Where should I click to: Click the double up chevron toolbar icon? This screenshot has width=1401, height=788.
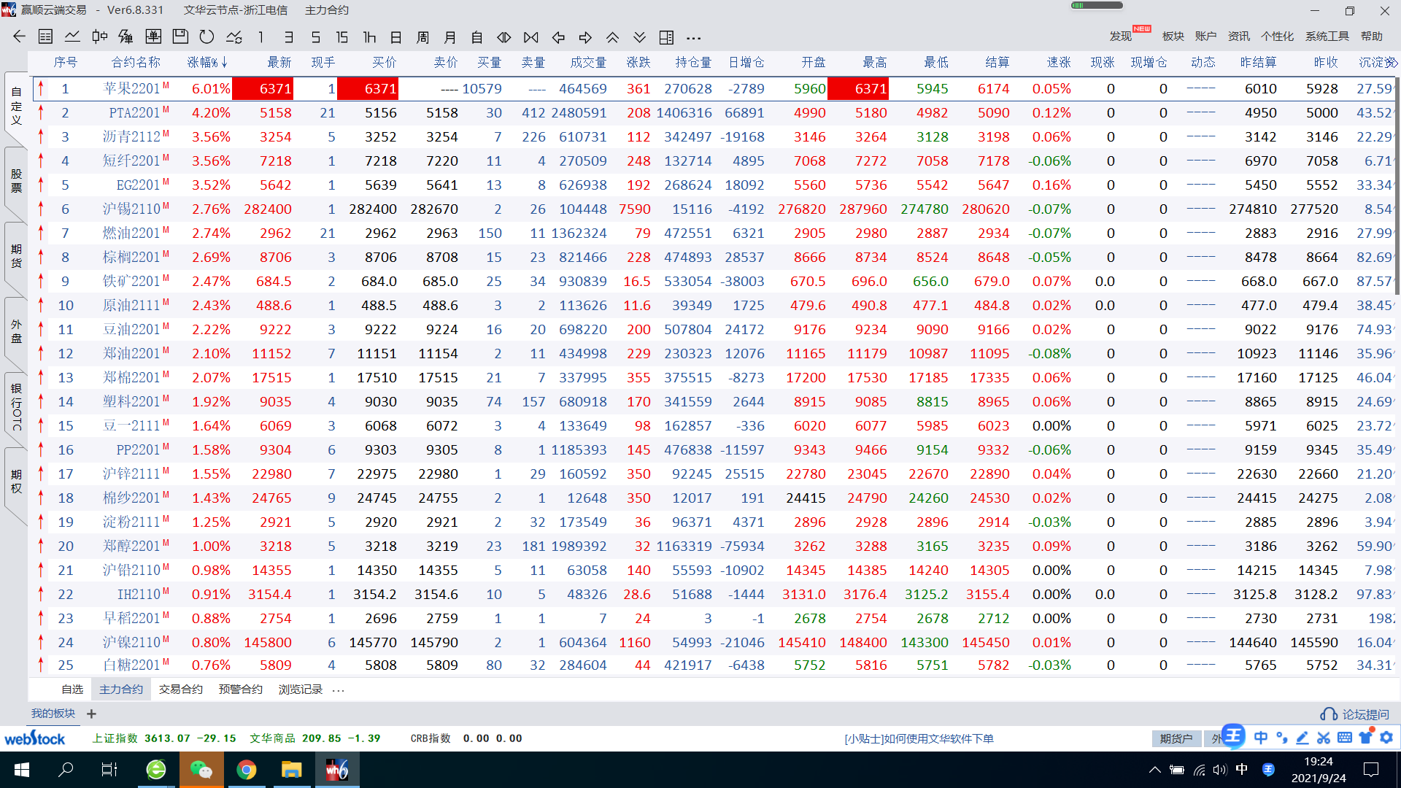(612, 36)
